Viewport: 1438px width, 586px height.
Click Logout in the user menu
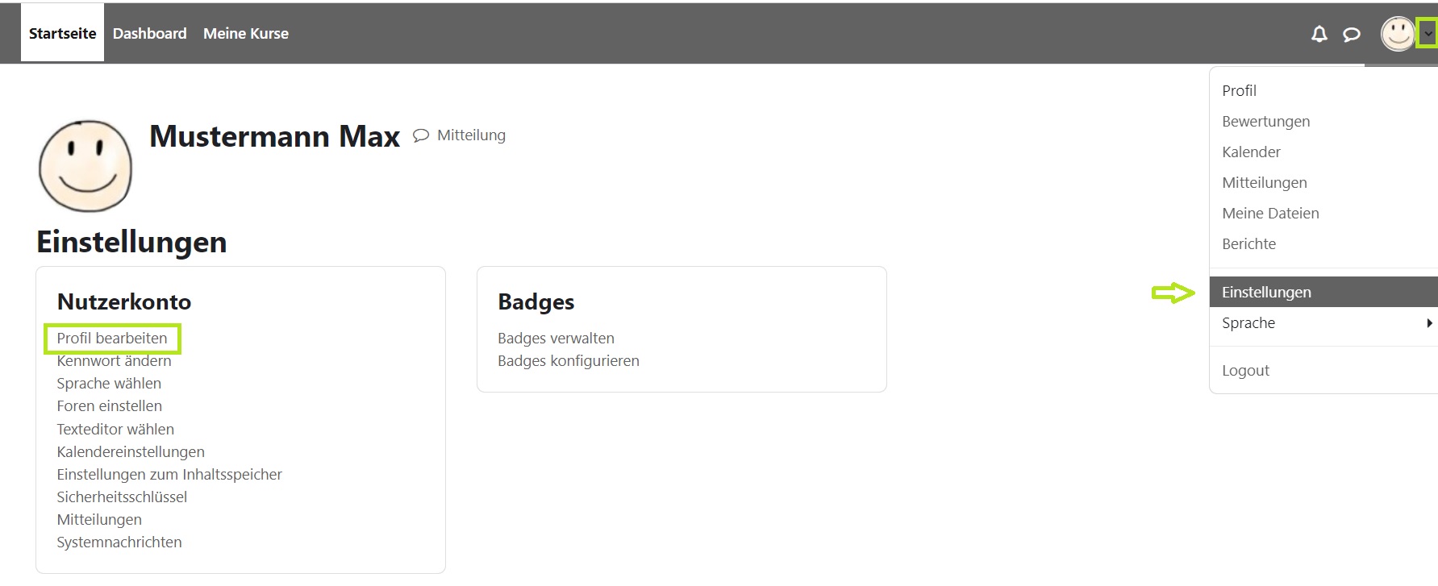(1245, 370)
